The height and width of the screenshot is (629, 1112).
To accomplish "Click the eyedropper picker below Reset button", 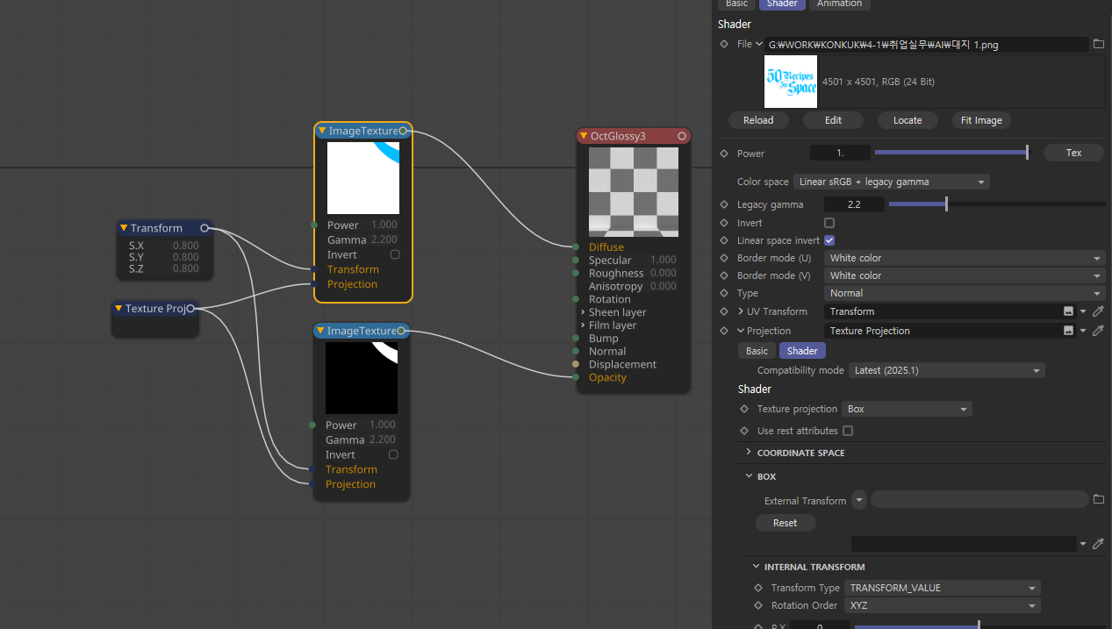I will tap(1098, 544).
